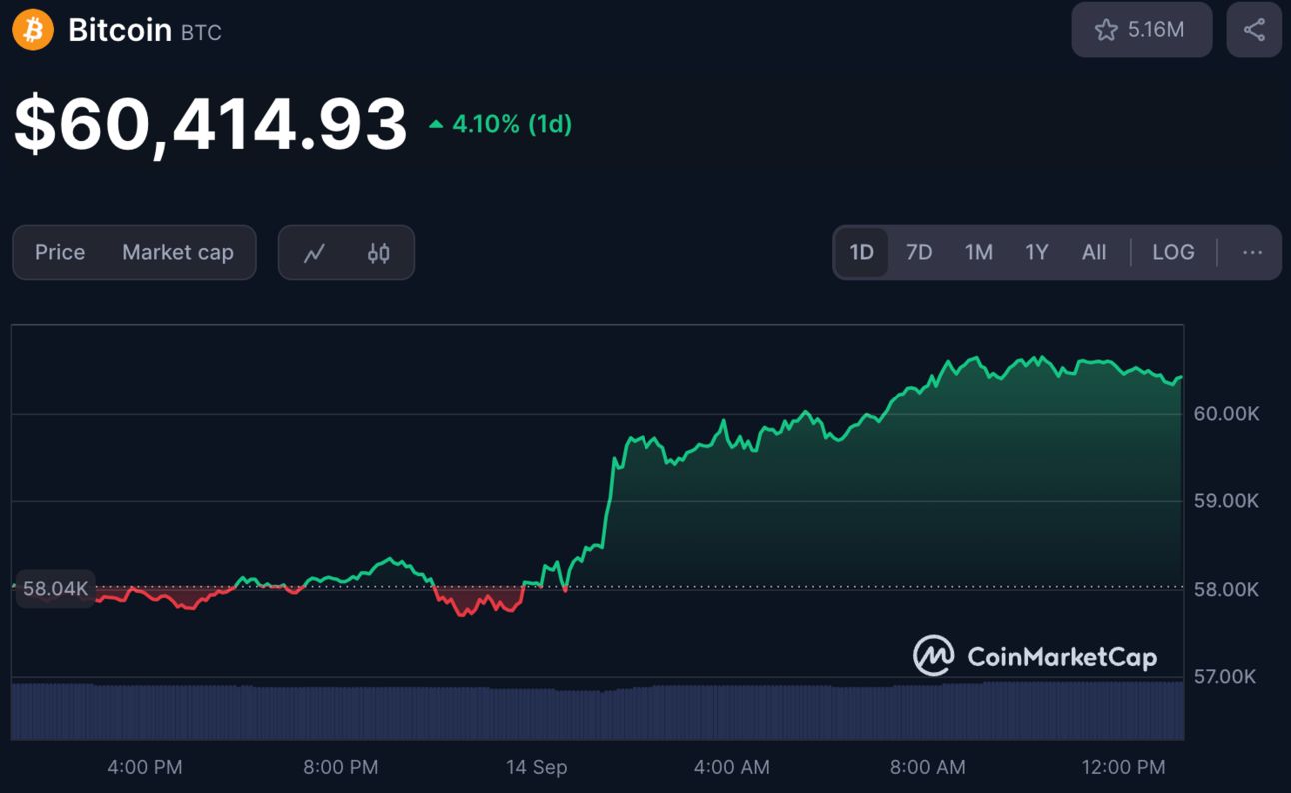Choose the 1M time range

[979, 253]
